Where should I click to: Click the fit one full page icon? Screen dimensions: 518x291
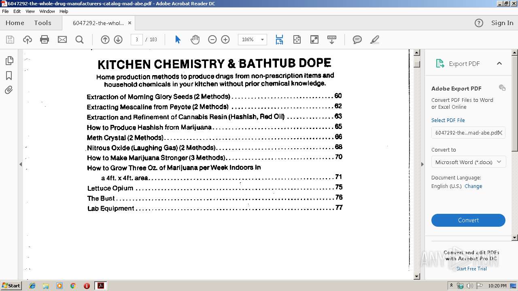tap(297, 40)
